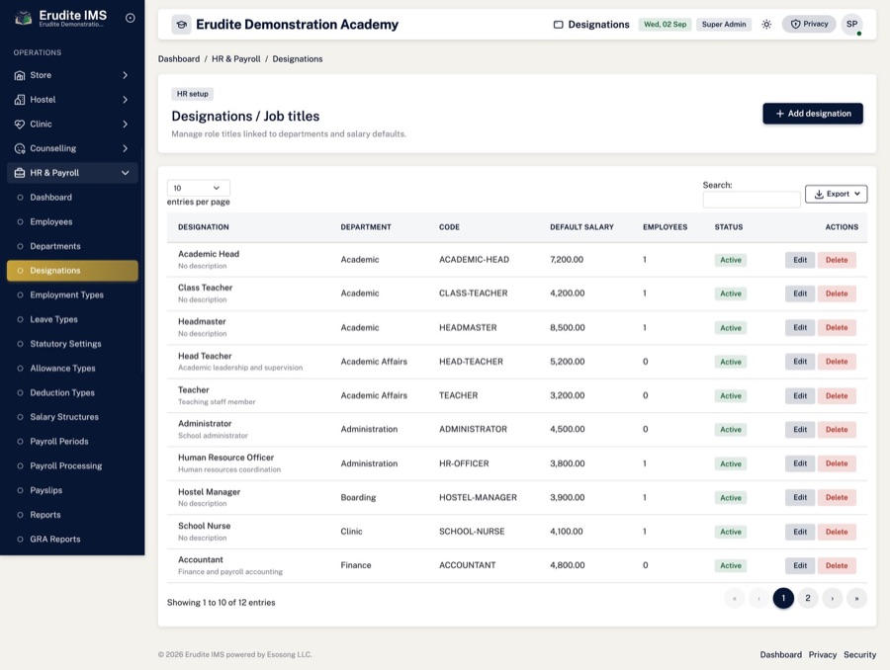
Task: Toggle sidebar collapse circle icon
Action: pyautogui.click(x=130, y=18)
